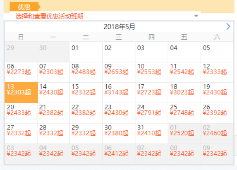Select June 06 priced ¥2412起
Viewport: 237px width, 170px height.
coord(119,154)
